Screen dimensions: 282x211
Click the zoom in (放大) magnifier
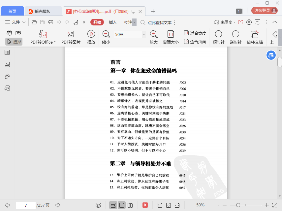click(x=153, y=37)
